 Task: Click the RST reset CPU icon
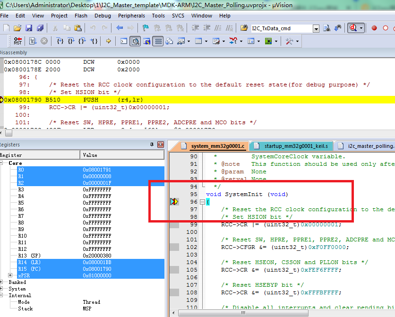click(x=18, y=41)
